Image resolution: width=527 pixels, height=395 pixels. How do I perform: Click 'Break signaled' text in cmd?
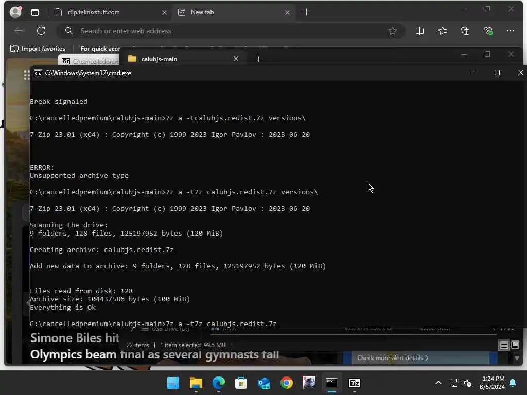coord(59,101)
